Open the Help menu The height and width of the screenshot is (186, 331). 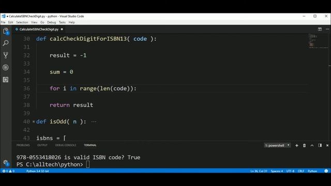[x=72, y=22]
